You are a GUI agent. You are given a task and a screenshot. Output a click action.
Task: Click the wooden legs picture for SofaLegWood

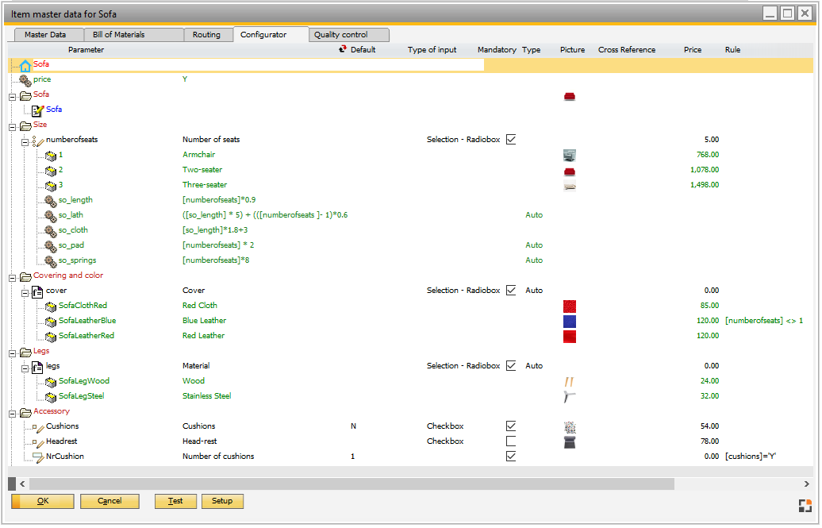click(x=571, y=381)
